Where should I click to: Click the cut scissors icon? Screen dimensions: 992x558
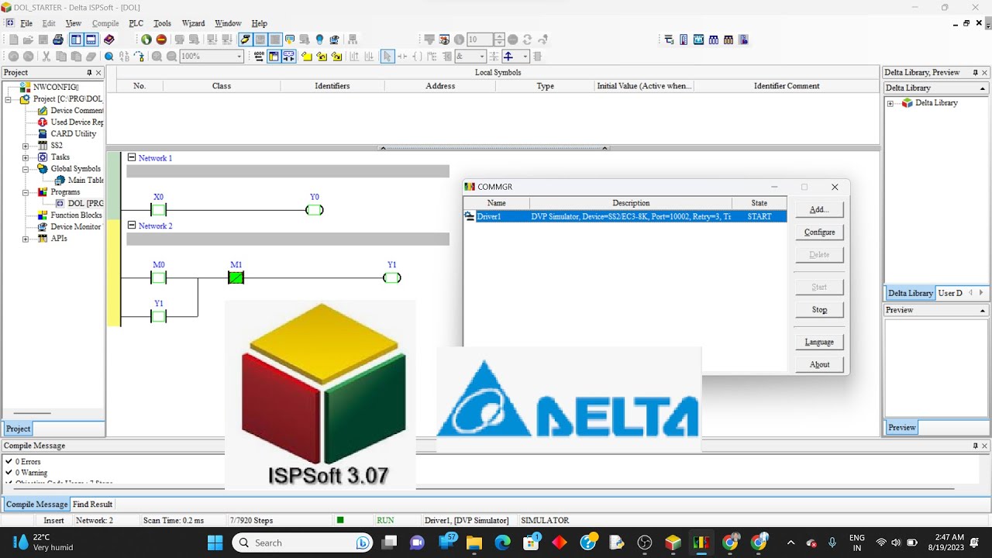coord(46,57)
